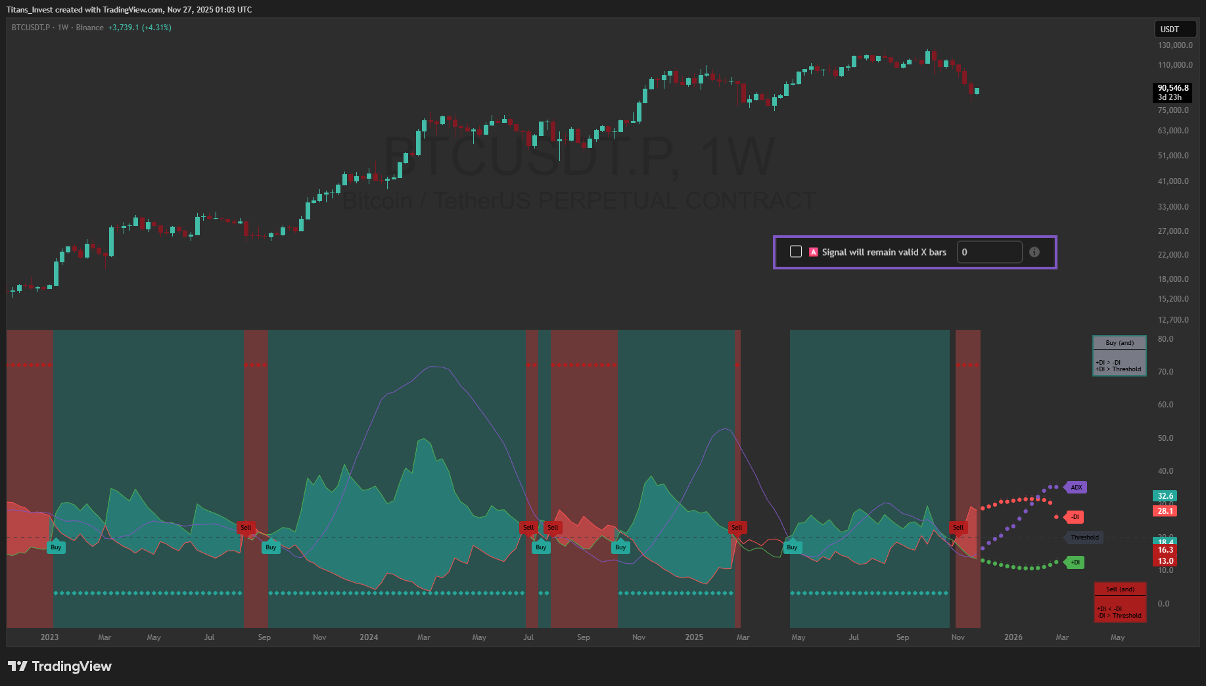
Task: Click the BTCUSDT.P symbol title
Action: (31, 28)
